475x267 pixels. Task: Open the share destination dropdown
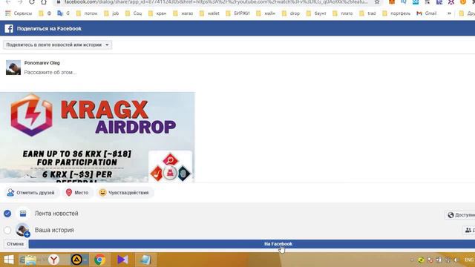tap(58, 44)
